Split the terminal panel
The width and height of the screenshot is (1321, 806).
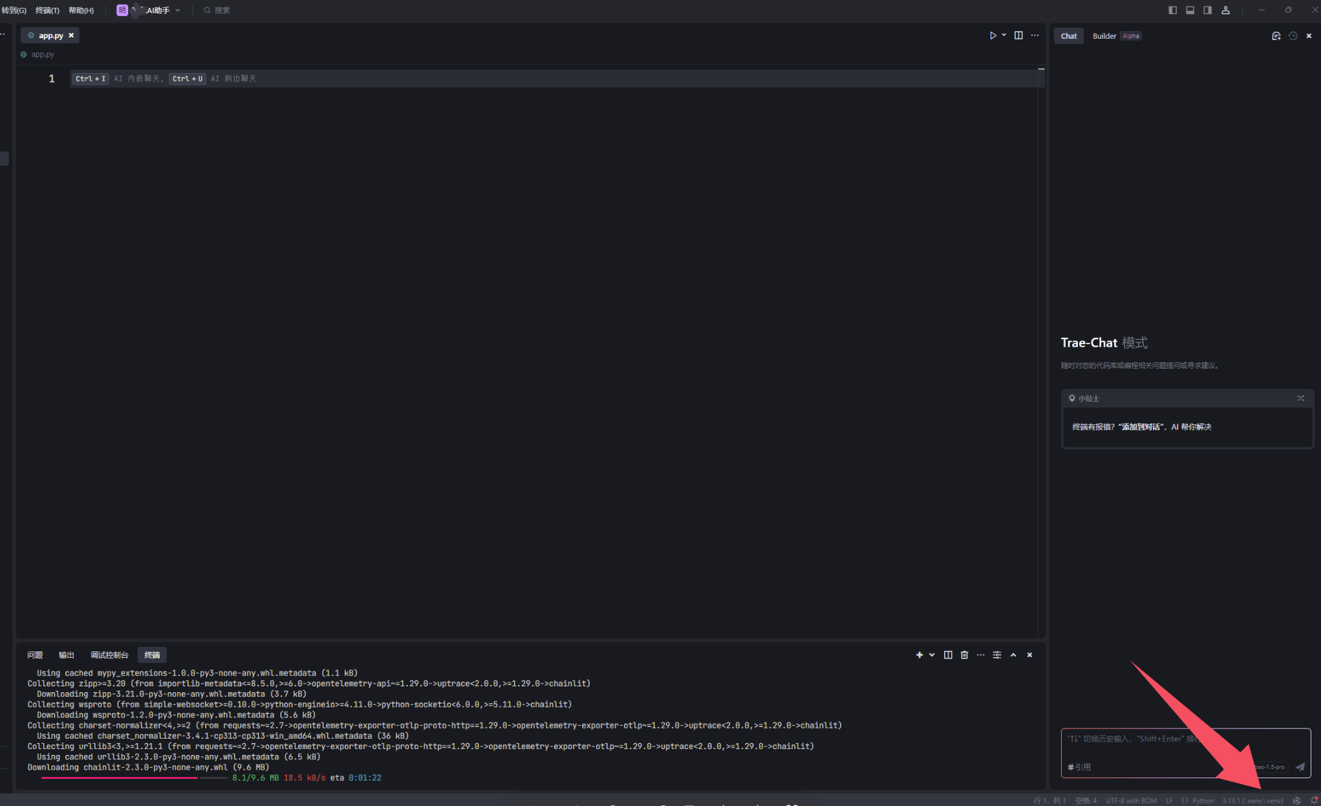click(948, 655)
